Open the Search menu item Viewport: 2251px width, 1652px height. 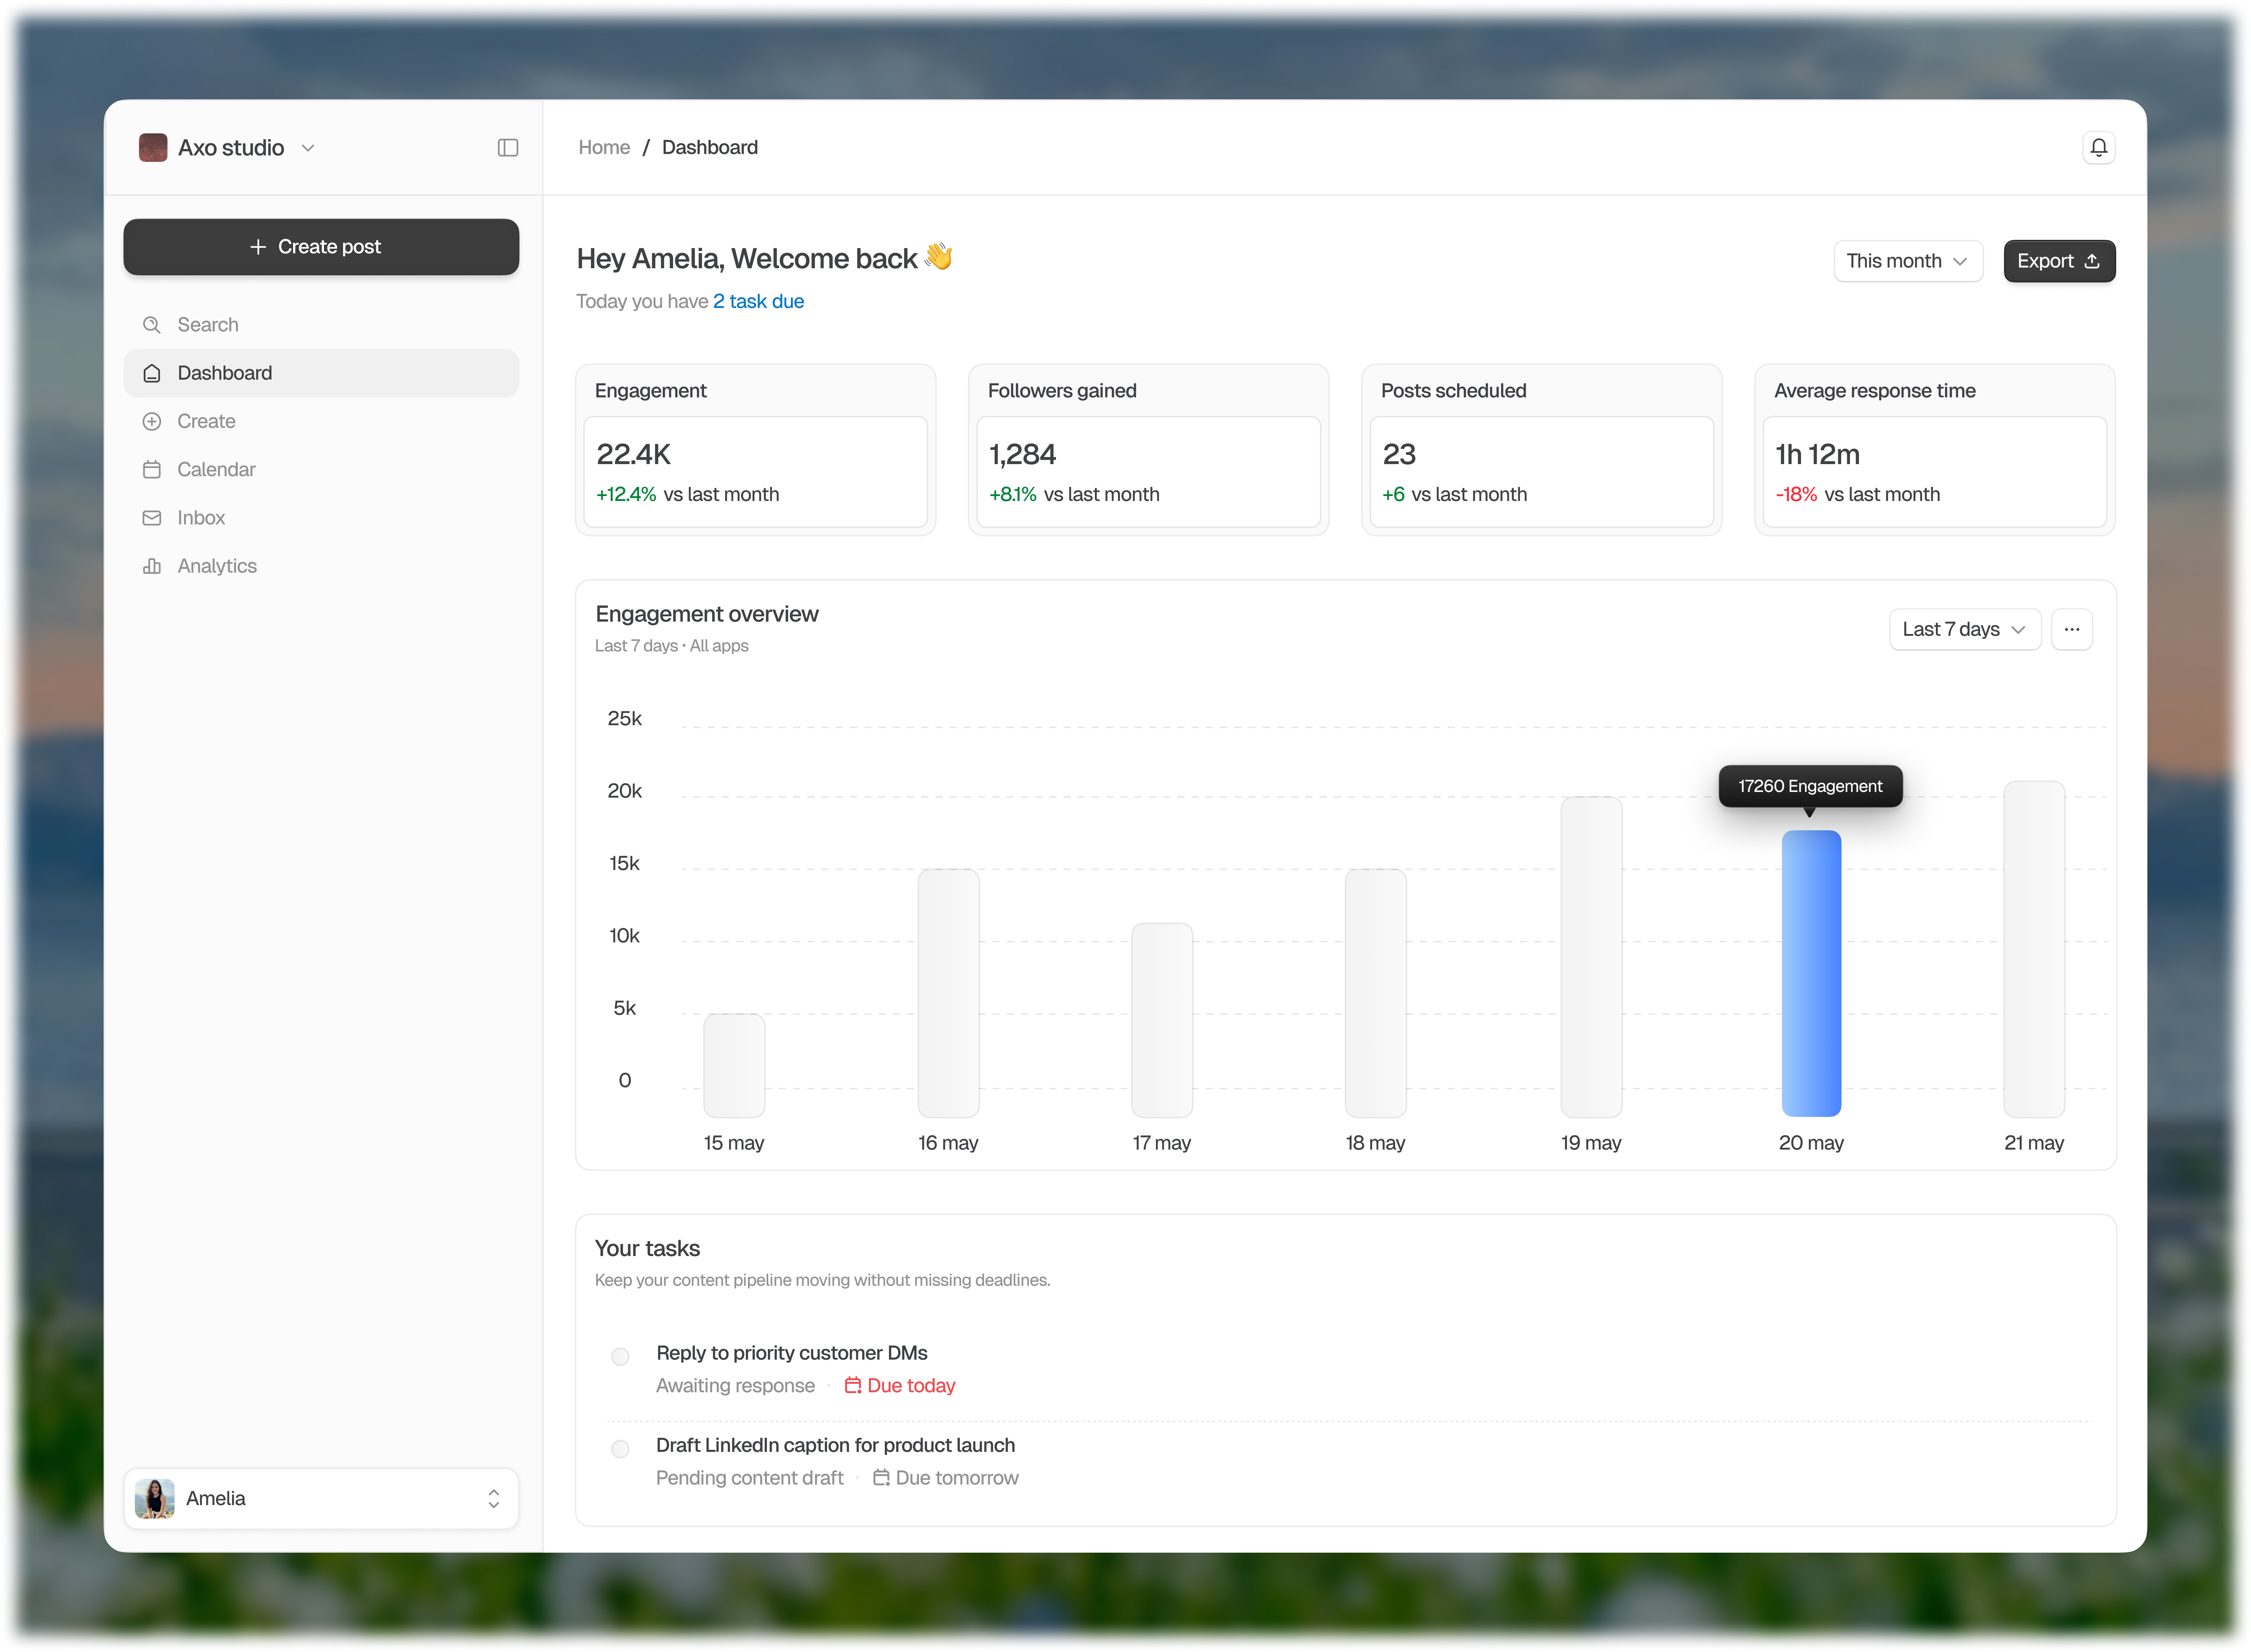pyautogui.click(x=321, y=325)
